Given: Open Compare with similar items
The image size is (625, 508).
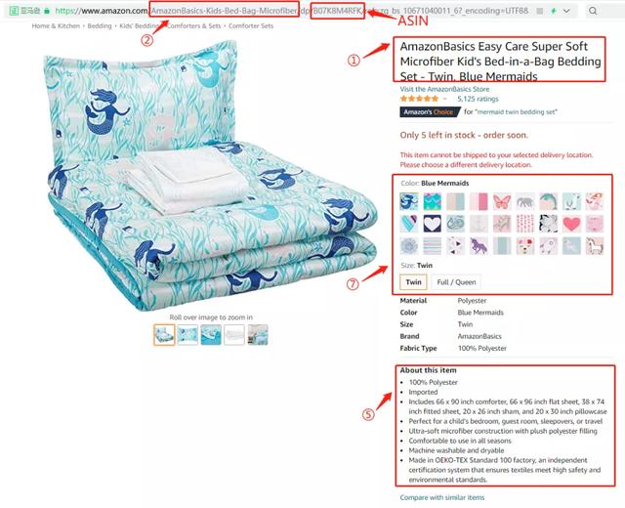Looking at the screenshot, I should tap(442, 497).
